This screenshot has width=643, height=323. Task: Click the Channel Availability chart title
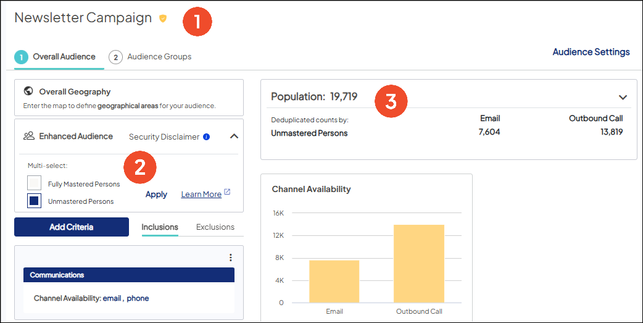click(x=311, y=189)
